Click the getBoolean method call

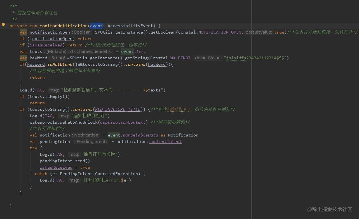pos(163,32)
